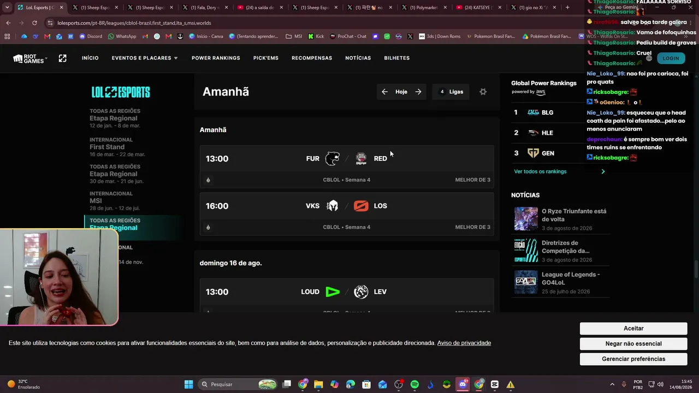Open the weather widget showing 32°C
Viewport: 699px width, 393px height.
point(23,384)
